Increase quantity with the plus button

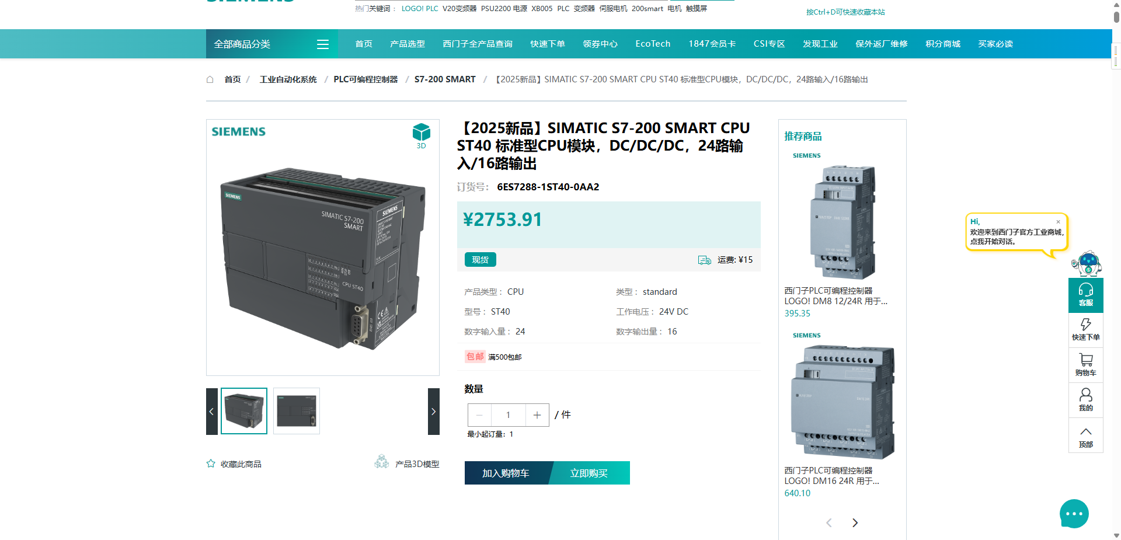coord(537,415)
